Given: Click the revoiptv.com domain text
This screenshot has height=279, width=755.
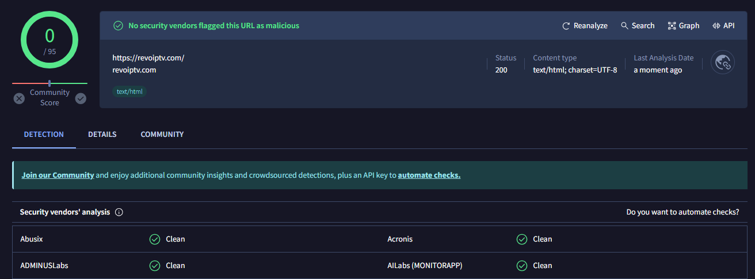Looking at the screenshot, I should 134,70.
